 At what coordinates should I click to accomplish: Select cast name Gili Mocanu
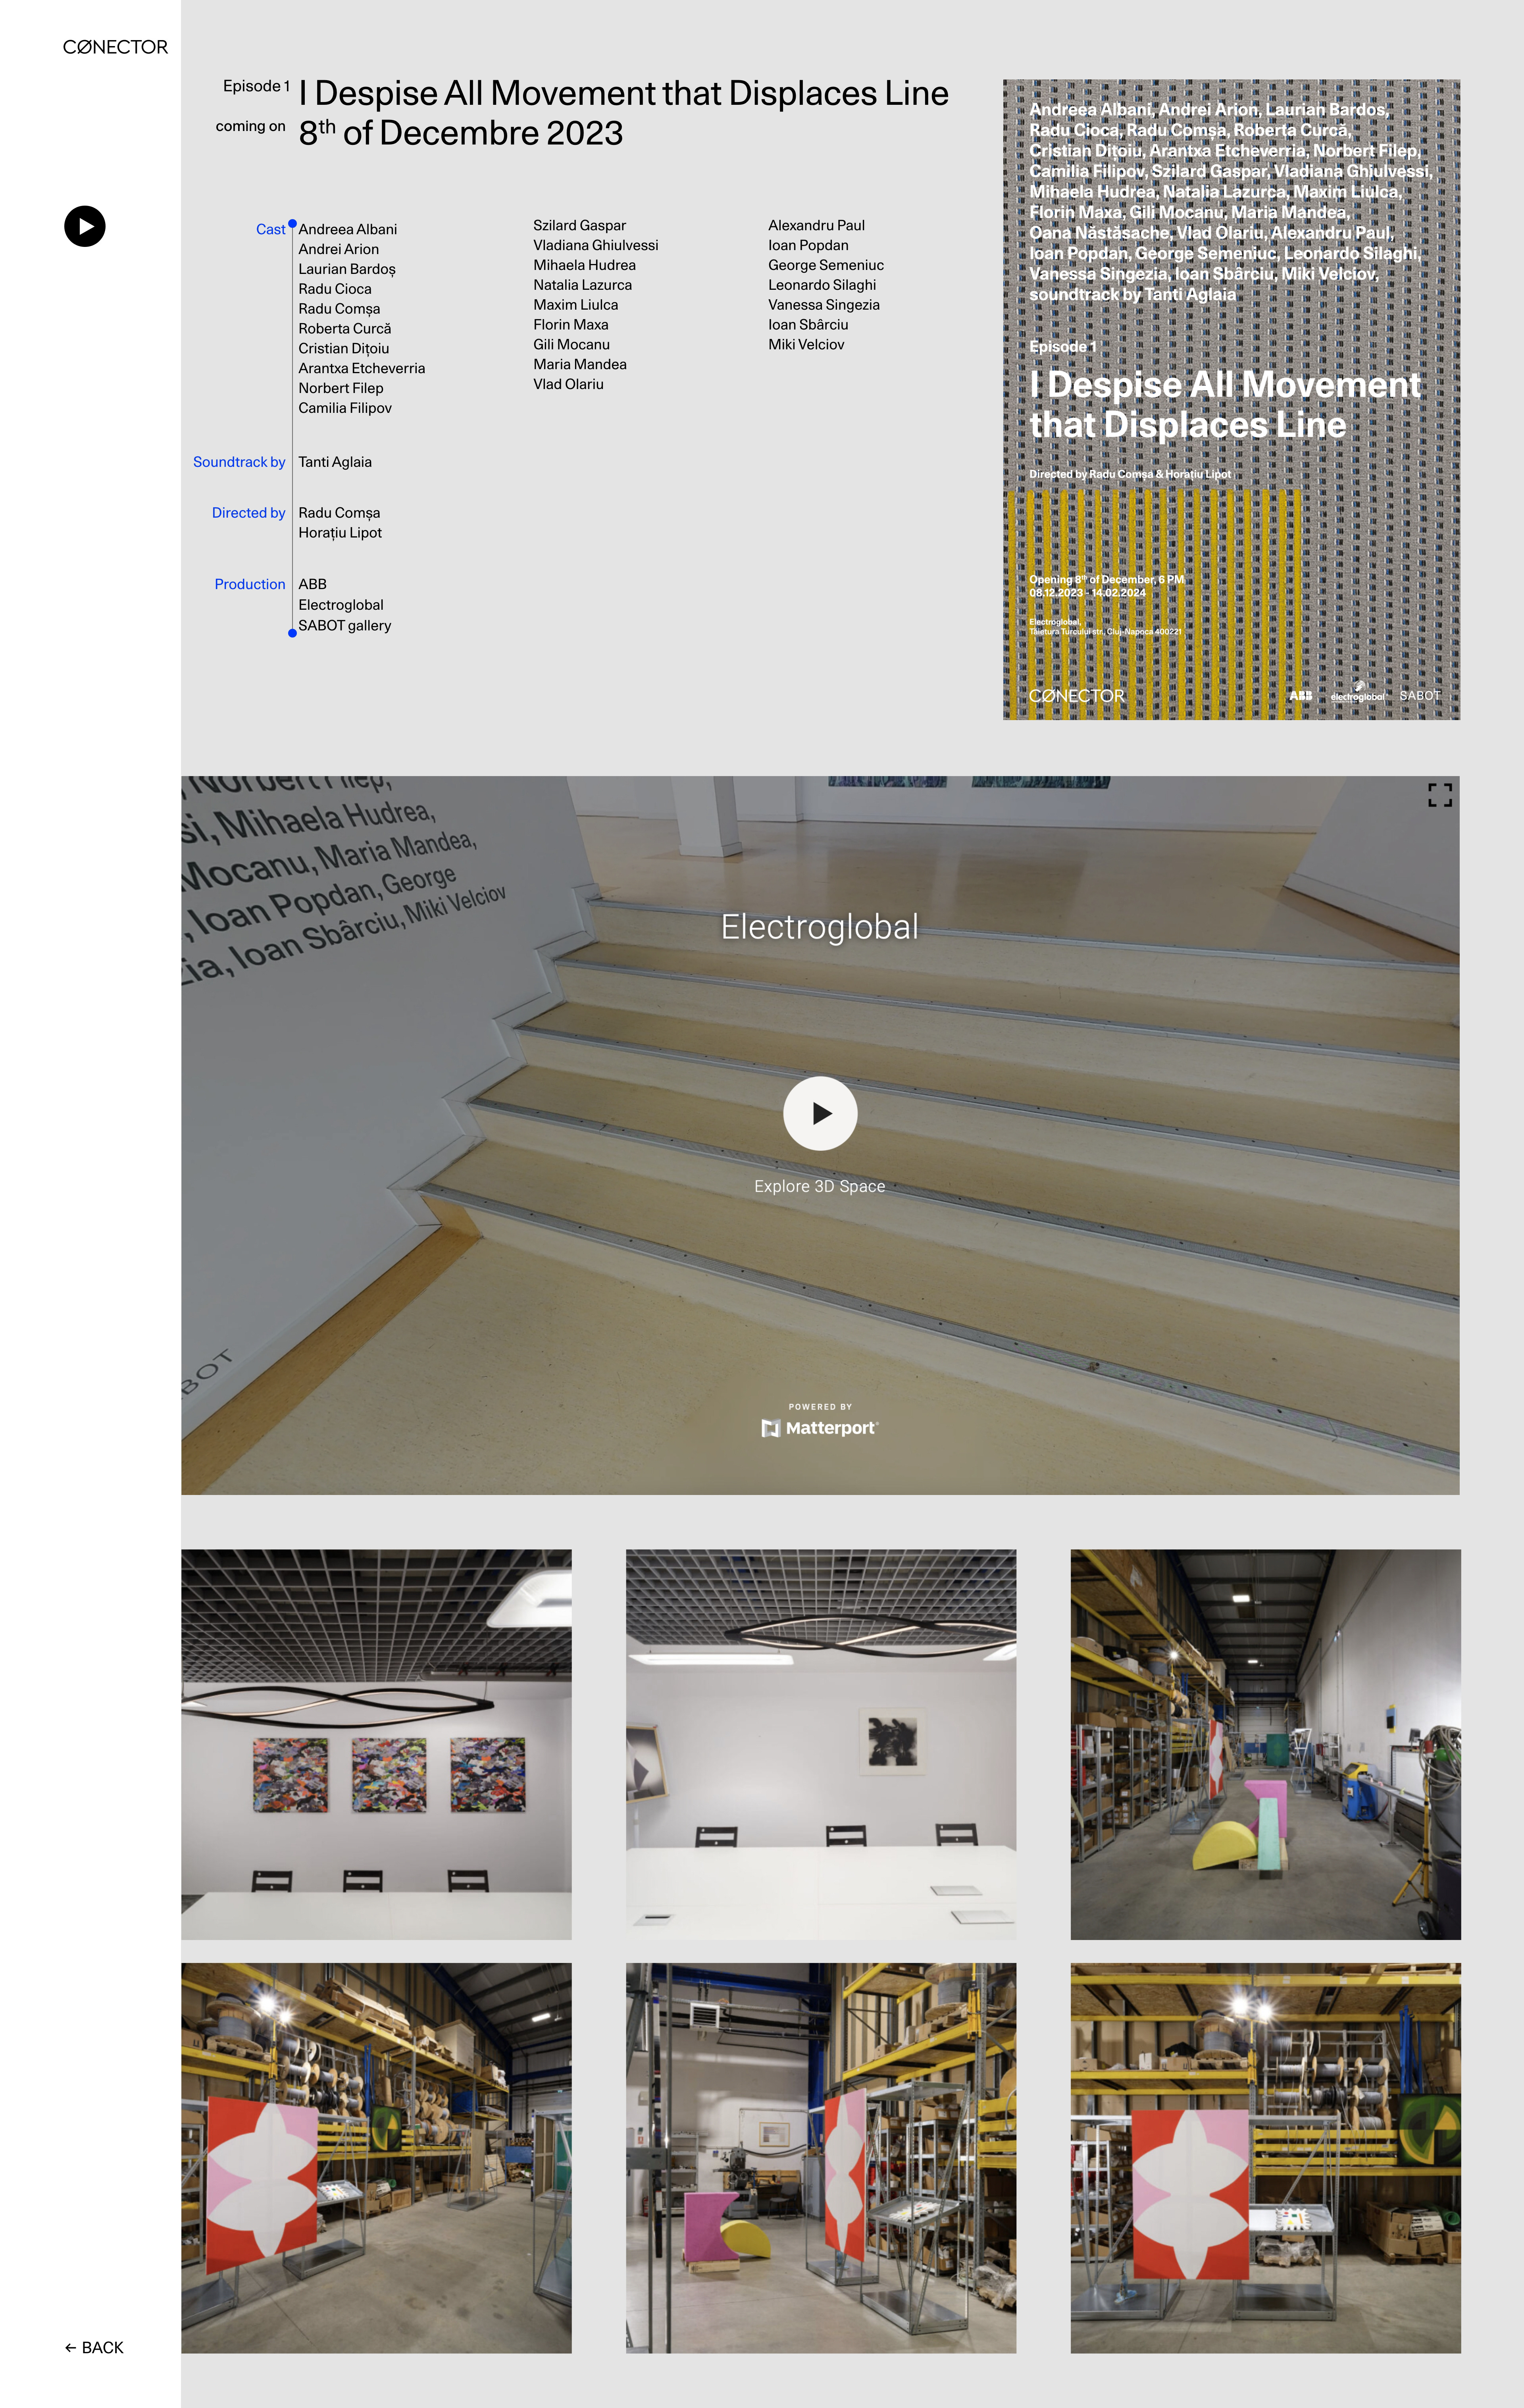[572, 344]
